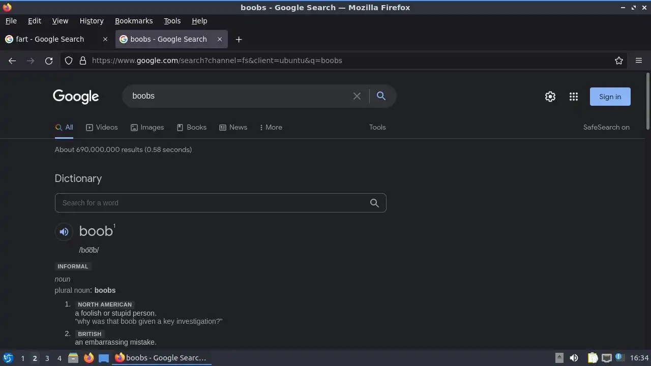
Task: Click the boob headword
Action: pos(96,231)
